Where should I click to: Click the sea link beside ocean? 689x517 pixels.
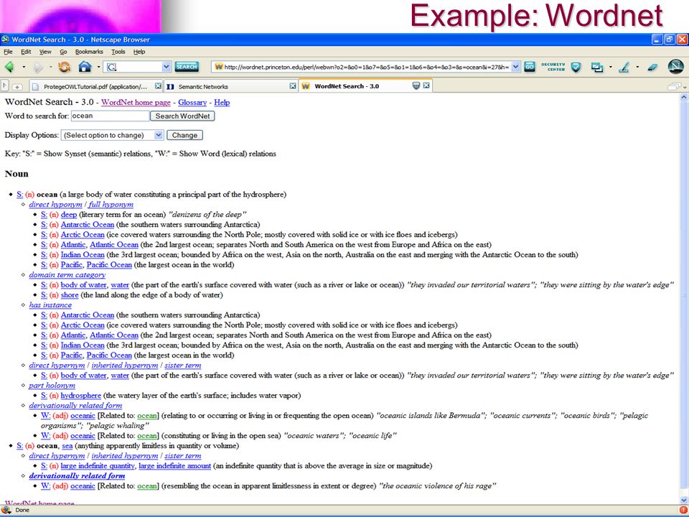tap(67, 446)
